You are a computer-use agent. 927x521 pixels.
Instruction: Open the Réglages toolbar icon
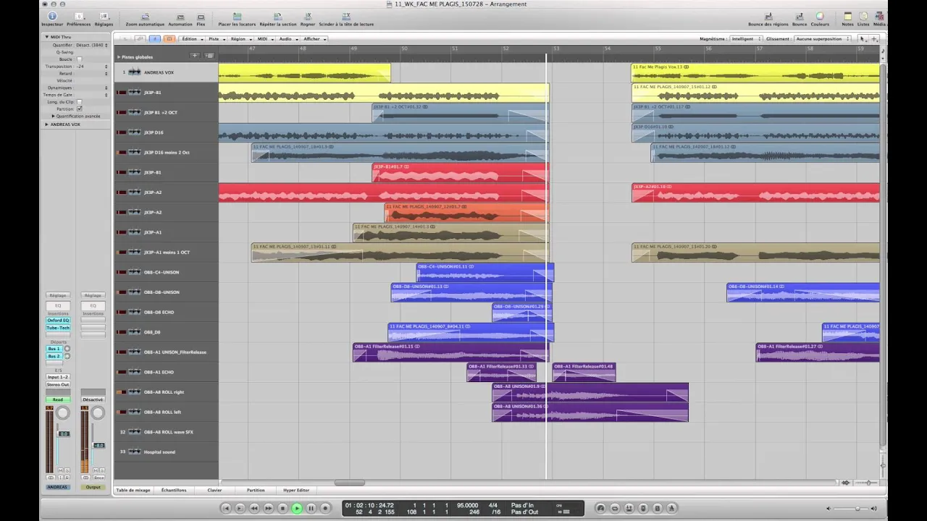pyautogui.click(x=104, y=16)
